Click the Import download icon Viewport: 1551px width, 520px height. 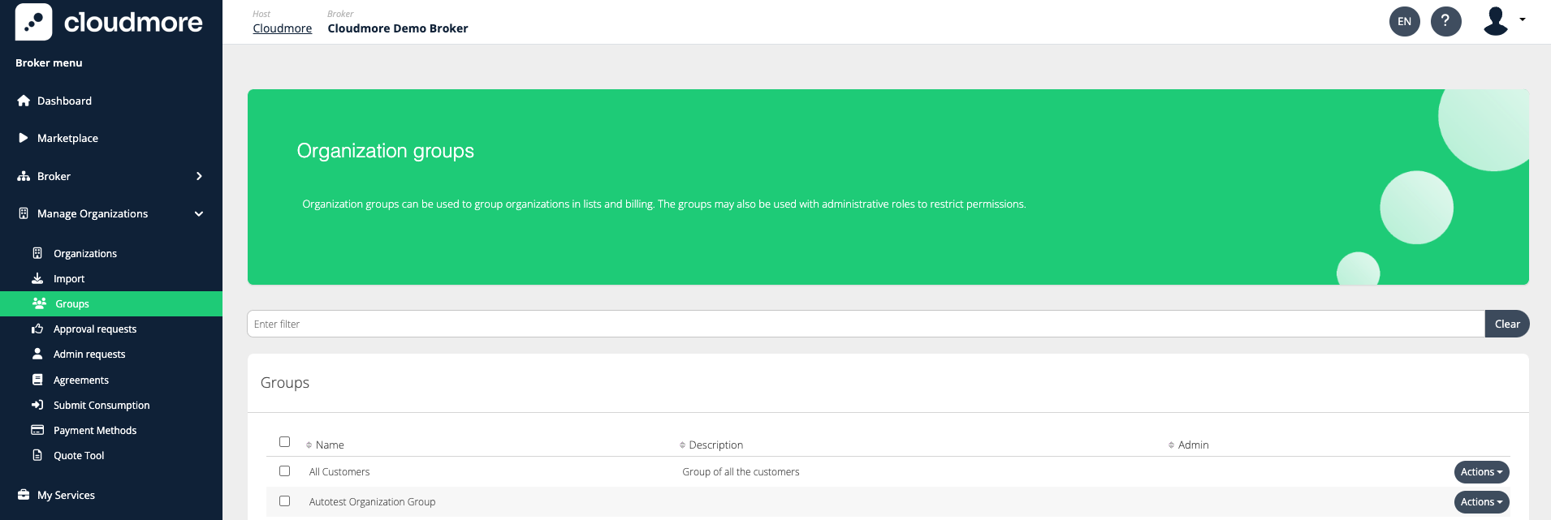pos(37,278)
